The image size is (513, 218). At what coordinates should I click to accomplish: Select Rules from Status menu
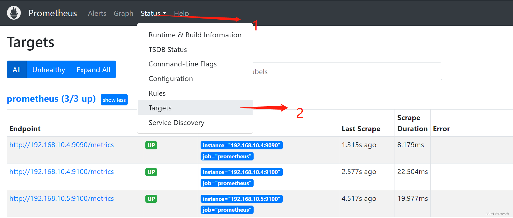195,93
